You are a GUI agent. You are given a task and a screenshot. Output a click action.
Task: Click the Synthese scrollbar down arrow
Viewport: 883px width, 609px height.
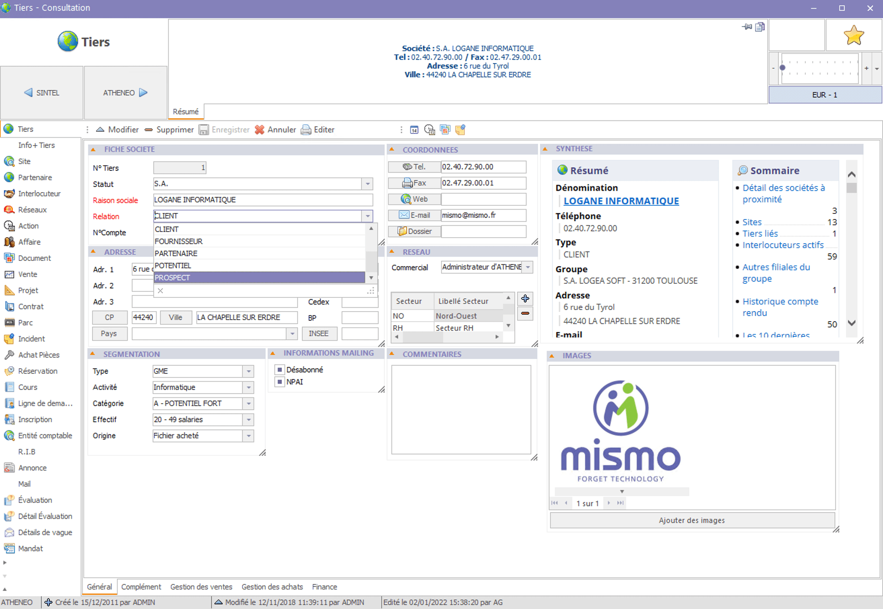click(852, 323)
